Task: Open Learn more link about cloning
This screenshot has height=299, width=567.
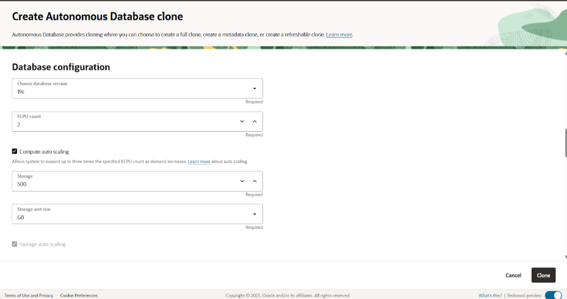Action: pyautogui.click(x=339, y=35)
